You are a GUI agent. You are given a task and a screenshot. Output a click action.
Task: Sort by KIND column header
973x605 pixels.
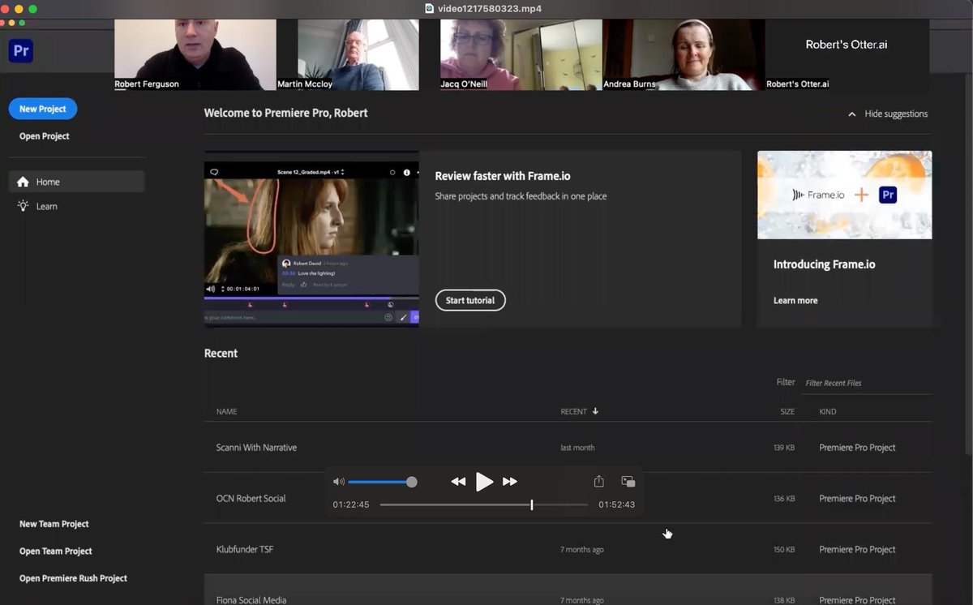(828, 411)
